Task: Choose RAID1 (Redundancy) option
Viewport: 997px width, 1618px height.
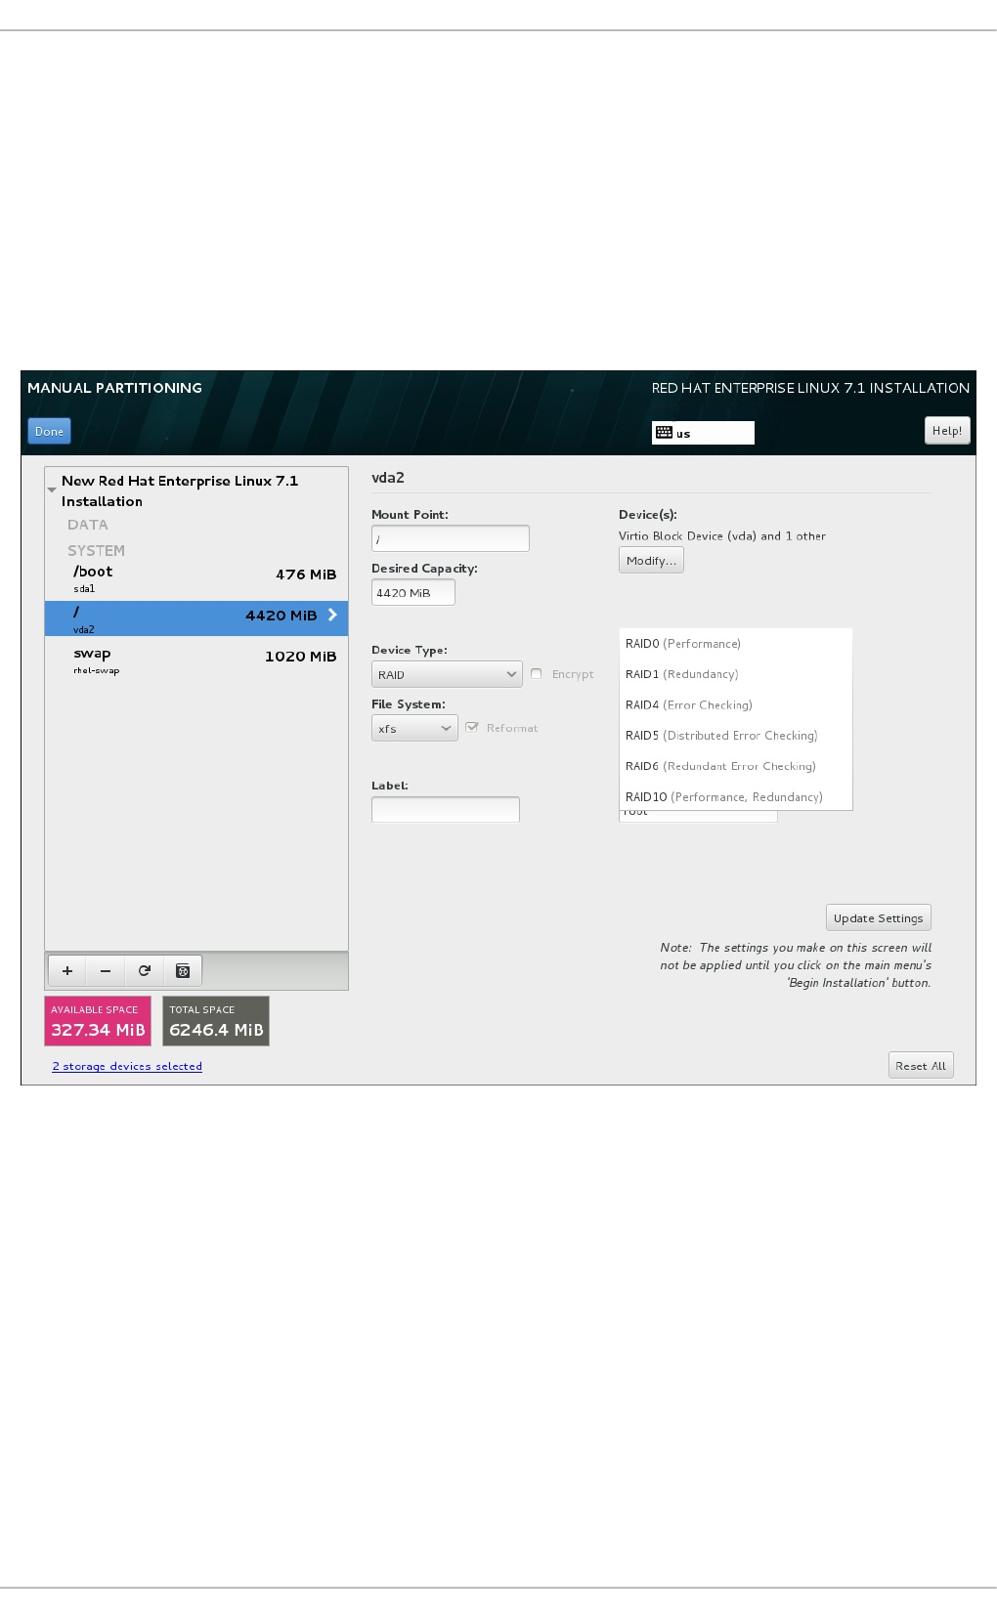Action: tap(735, 674)
